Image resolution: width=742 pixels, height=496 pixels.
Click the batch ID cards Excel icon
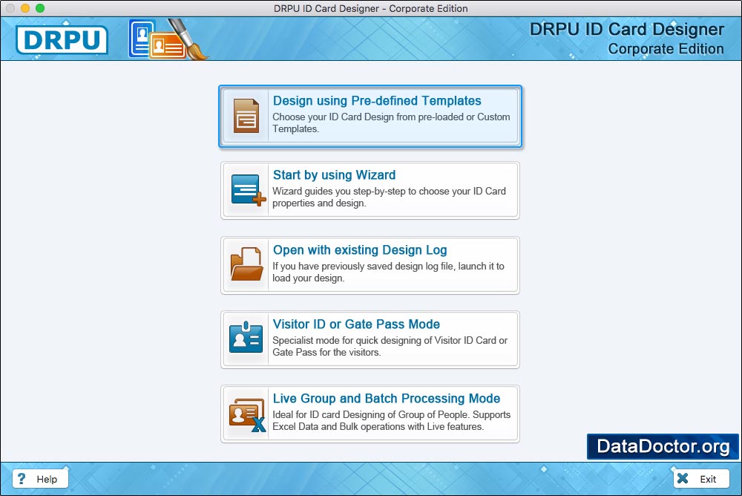pyautogui.click(x=248, y=415)
